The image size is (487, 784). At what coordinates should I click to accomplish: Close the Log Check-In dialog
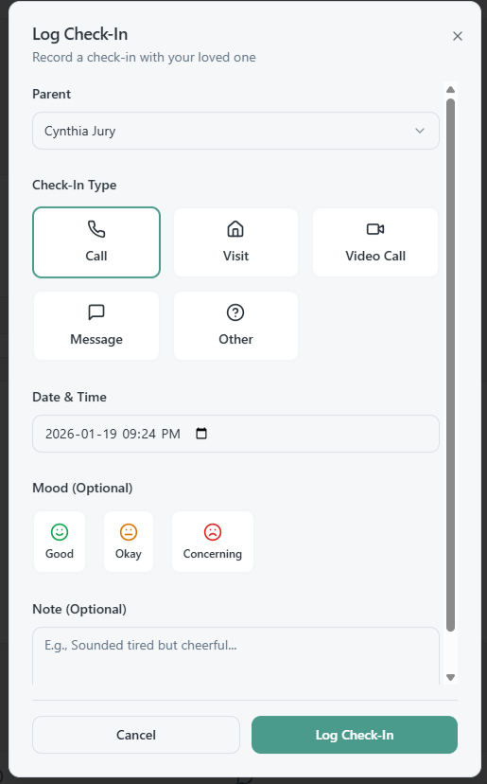[457, 36]
